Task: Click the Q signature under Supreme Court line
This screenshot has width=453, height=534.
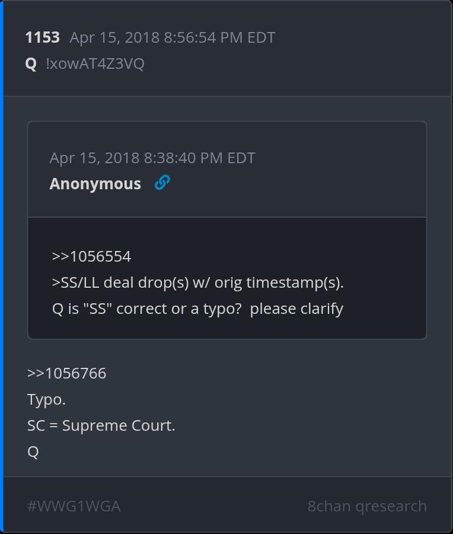Action: click(x=33, y=452)
